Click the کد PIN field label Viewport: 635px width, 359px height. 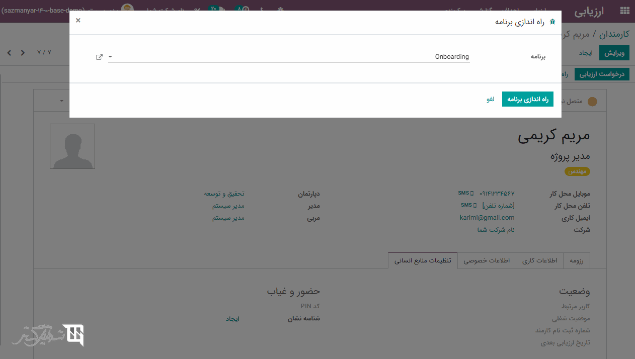coord(310,306)
